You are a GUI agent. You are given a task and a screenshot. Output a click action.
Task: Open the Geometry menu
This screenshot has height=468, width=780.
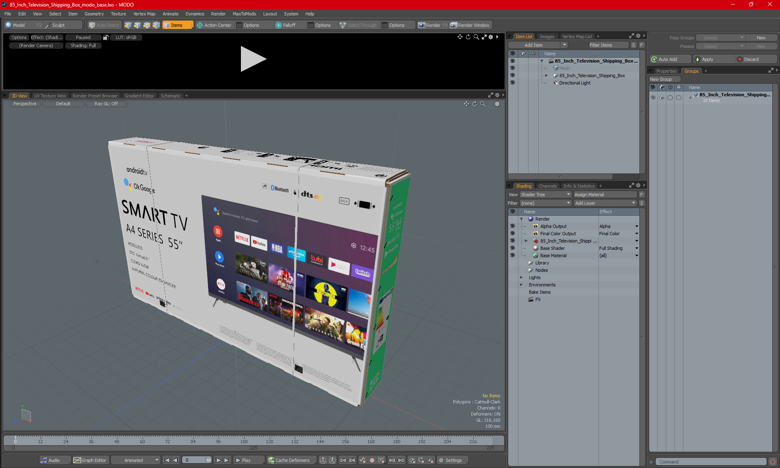click(94, 14)
